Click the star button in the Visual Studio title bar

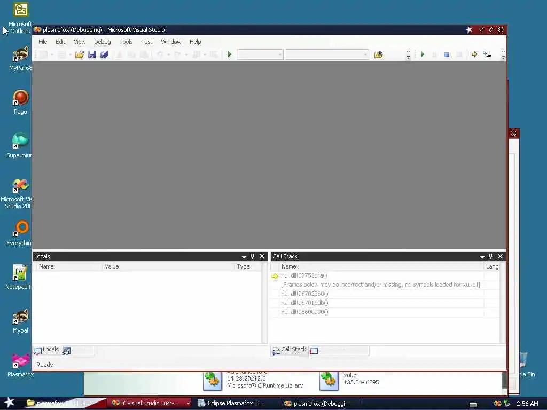click(x=469, y=30)
